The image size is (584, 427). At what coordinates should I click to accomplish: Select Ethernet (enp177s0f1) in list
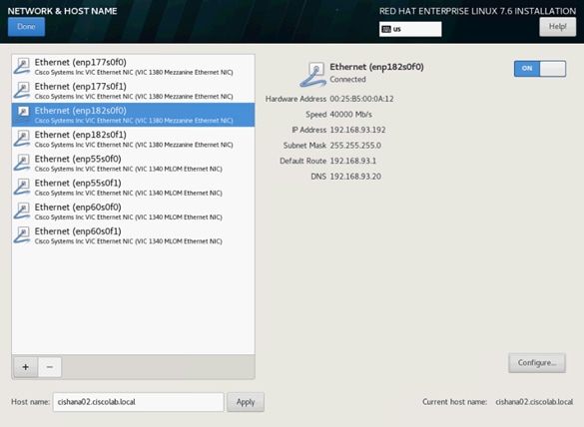133,91
